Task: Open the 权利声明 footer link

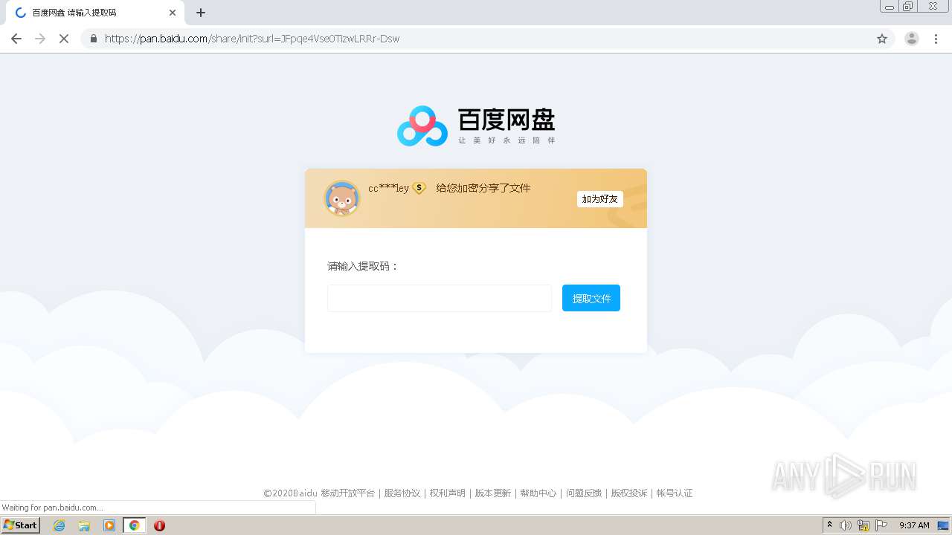Action: pyautogui.click(x=448, y=493)
